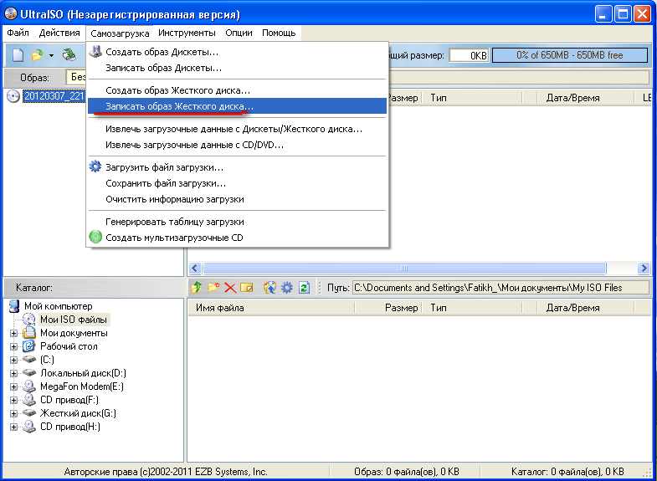Choose Очистить информацию загрузки

237,199
